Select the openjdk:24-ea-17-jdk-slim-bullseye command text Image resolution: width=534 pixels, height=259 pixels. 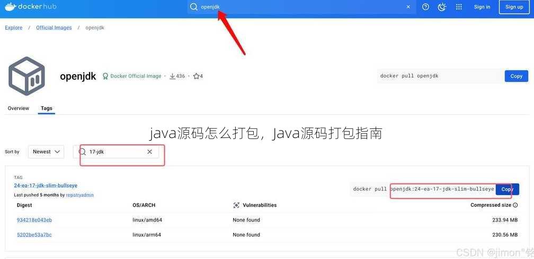(x=442, y=189)
